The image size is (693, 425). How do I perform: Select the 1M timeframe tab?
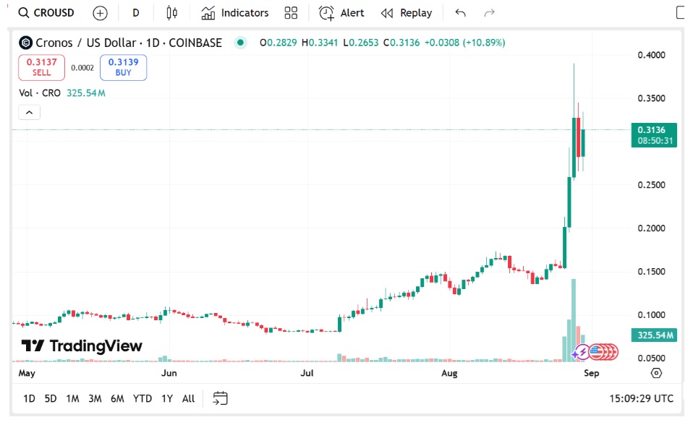[72, 398]
